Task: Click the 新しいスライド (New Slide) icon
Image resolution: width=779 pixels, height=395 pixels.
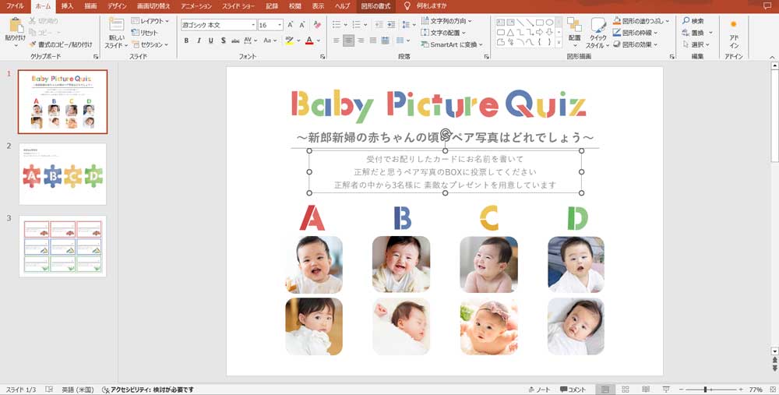Action: (116, 25)
